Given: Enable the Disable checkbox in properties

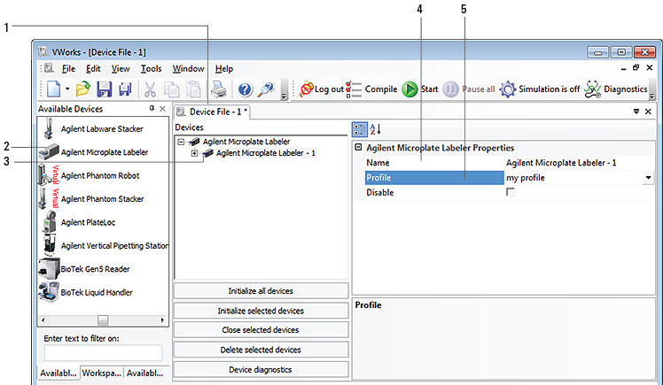Looking at the screenshot, I should (x=510, y=193).
